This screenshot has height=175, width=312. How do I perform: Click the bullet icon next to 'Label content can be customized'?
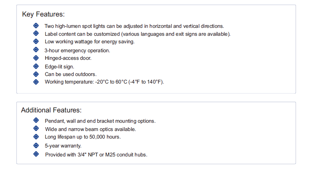[x=36, y=33]
